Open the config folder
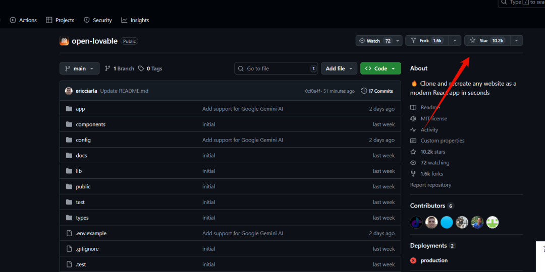This screenshot has height=272, width=545. pos(83,140)
